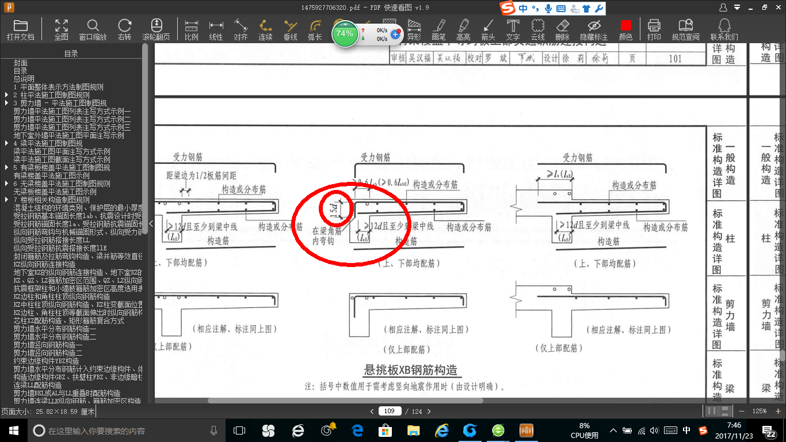Viewport: 786px width, 442px height.
Task: Open the red 颜色 color picker
Action: coord(625,30)
